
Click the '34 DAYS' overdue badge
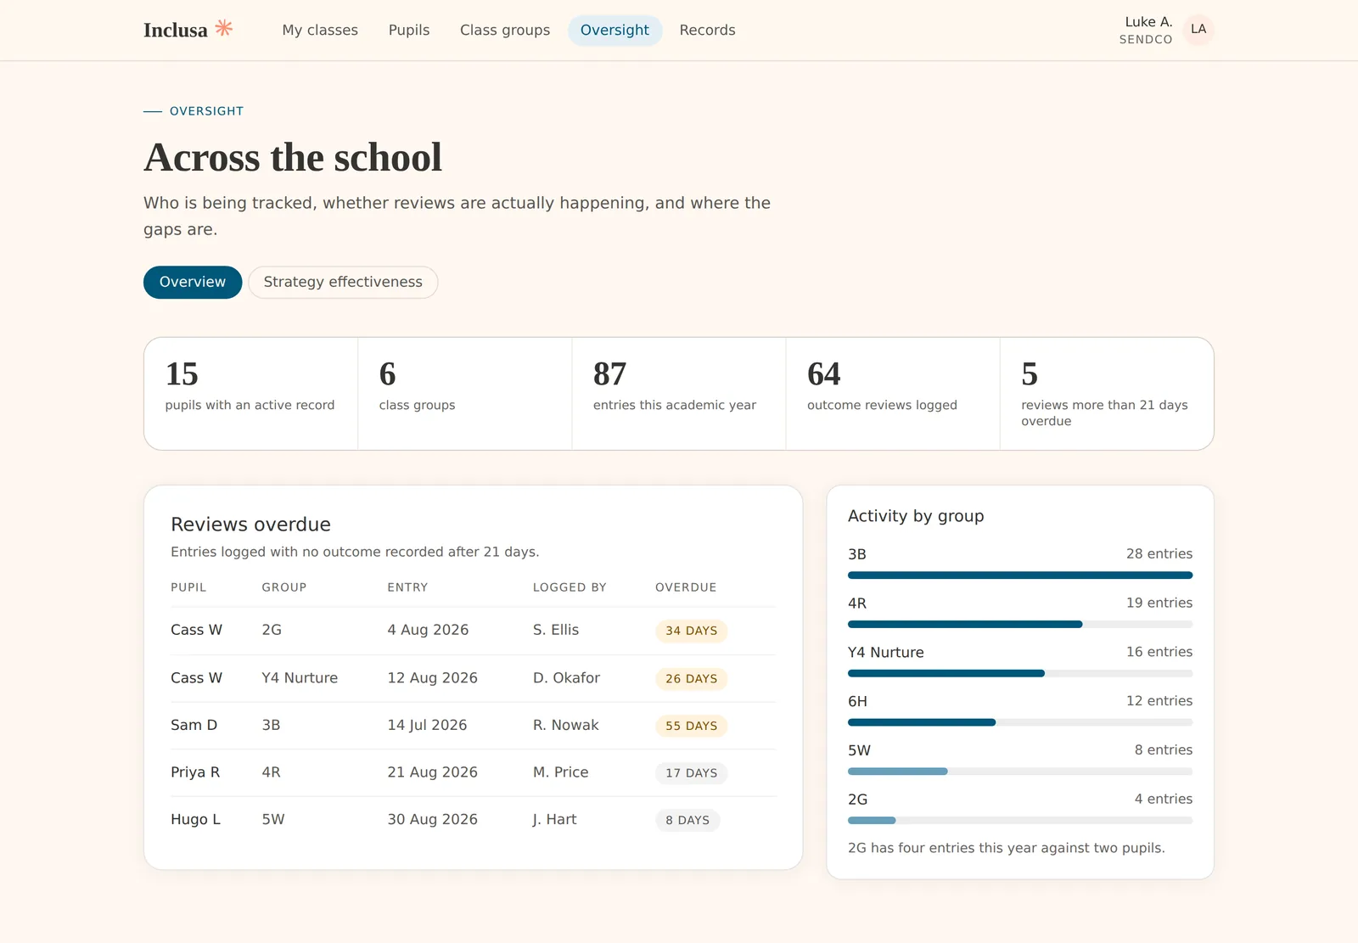pyautogui.click(x=691, y=631)
